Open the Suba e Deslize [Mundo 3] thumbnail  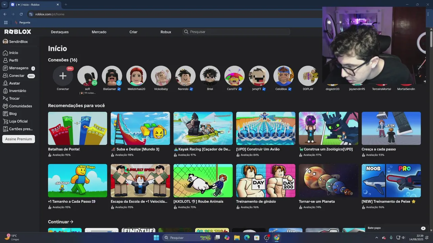(x=140, y=128)
